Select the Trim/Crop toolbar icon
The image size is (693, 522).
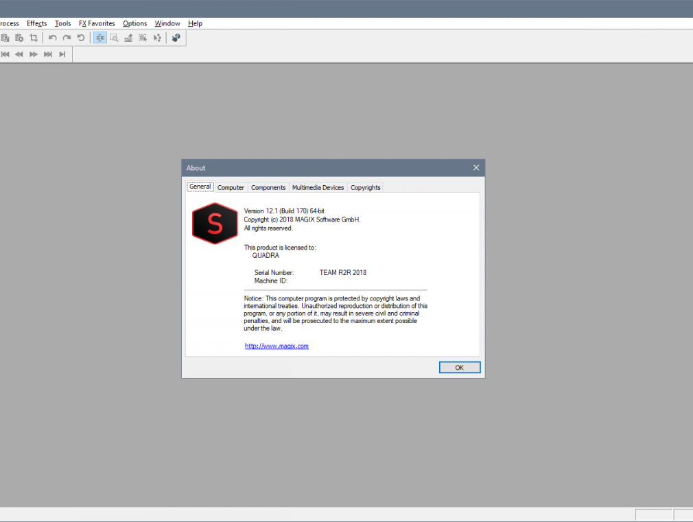coord(34,38)
